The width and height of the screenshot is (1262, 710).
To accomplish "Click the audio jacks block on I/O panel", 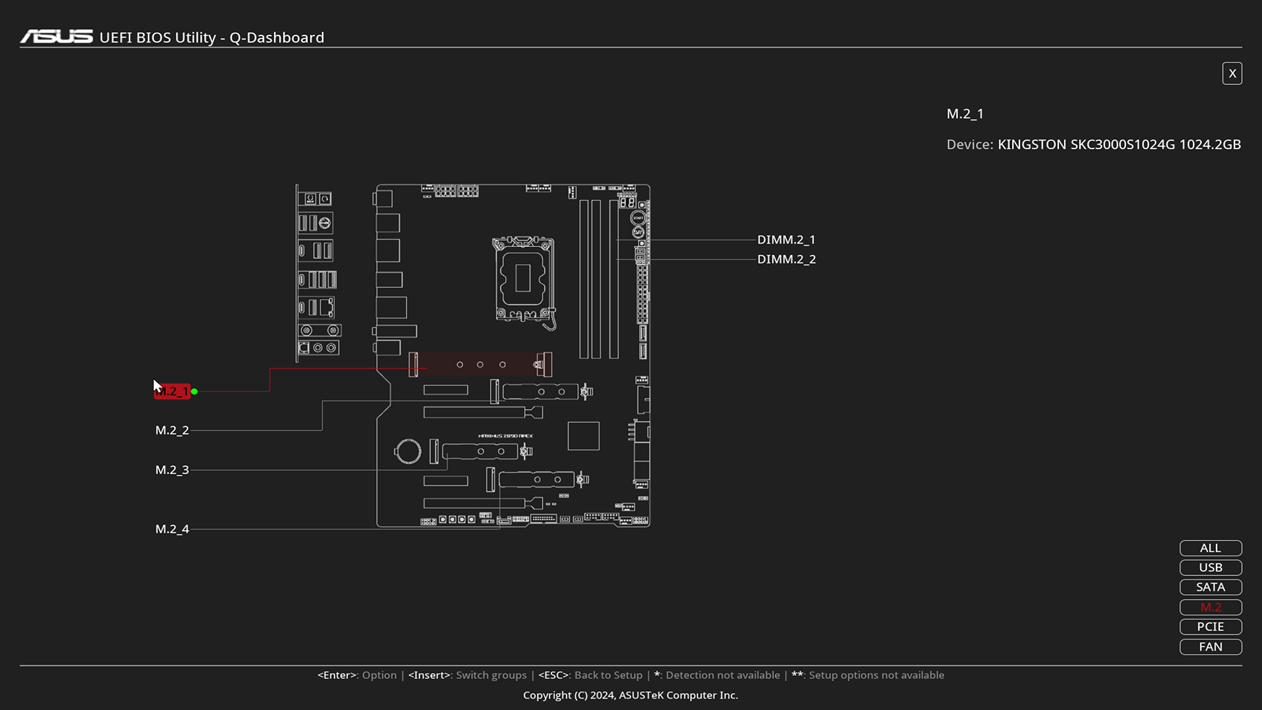I will coord(319,348).
